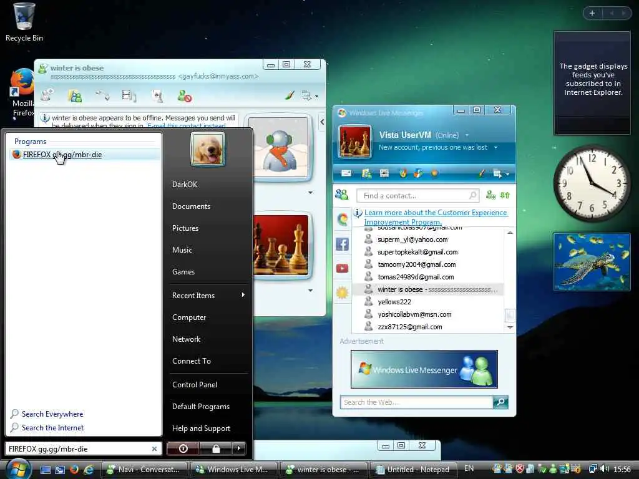Image resolution: width=639 pixels, height=479 pixels.
Task: Click the Start menu lock button
Action: (x=216, y=448)
